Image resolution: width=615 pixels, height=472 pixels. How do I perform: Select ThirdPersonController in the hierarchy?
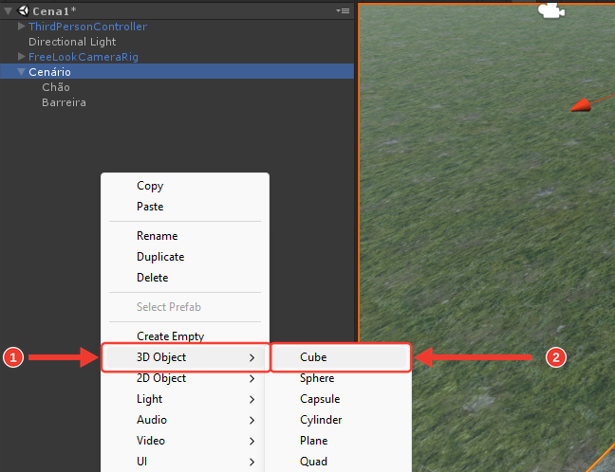pyautogui.click(x=88, y=27)
